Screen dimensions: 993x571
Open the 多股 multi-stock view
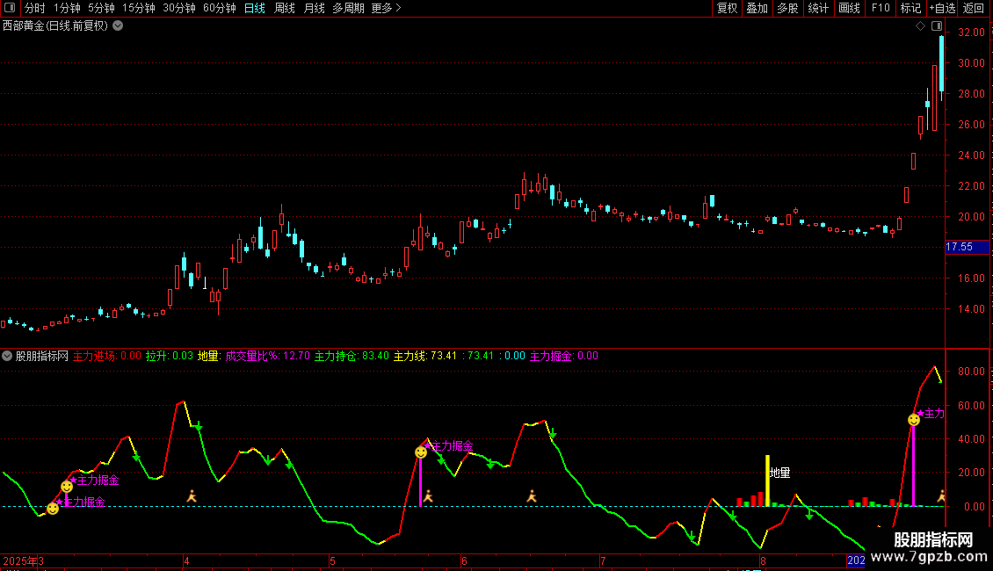point(788,8)
